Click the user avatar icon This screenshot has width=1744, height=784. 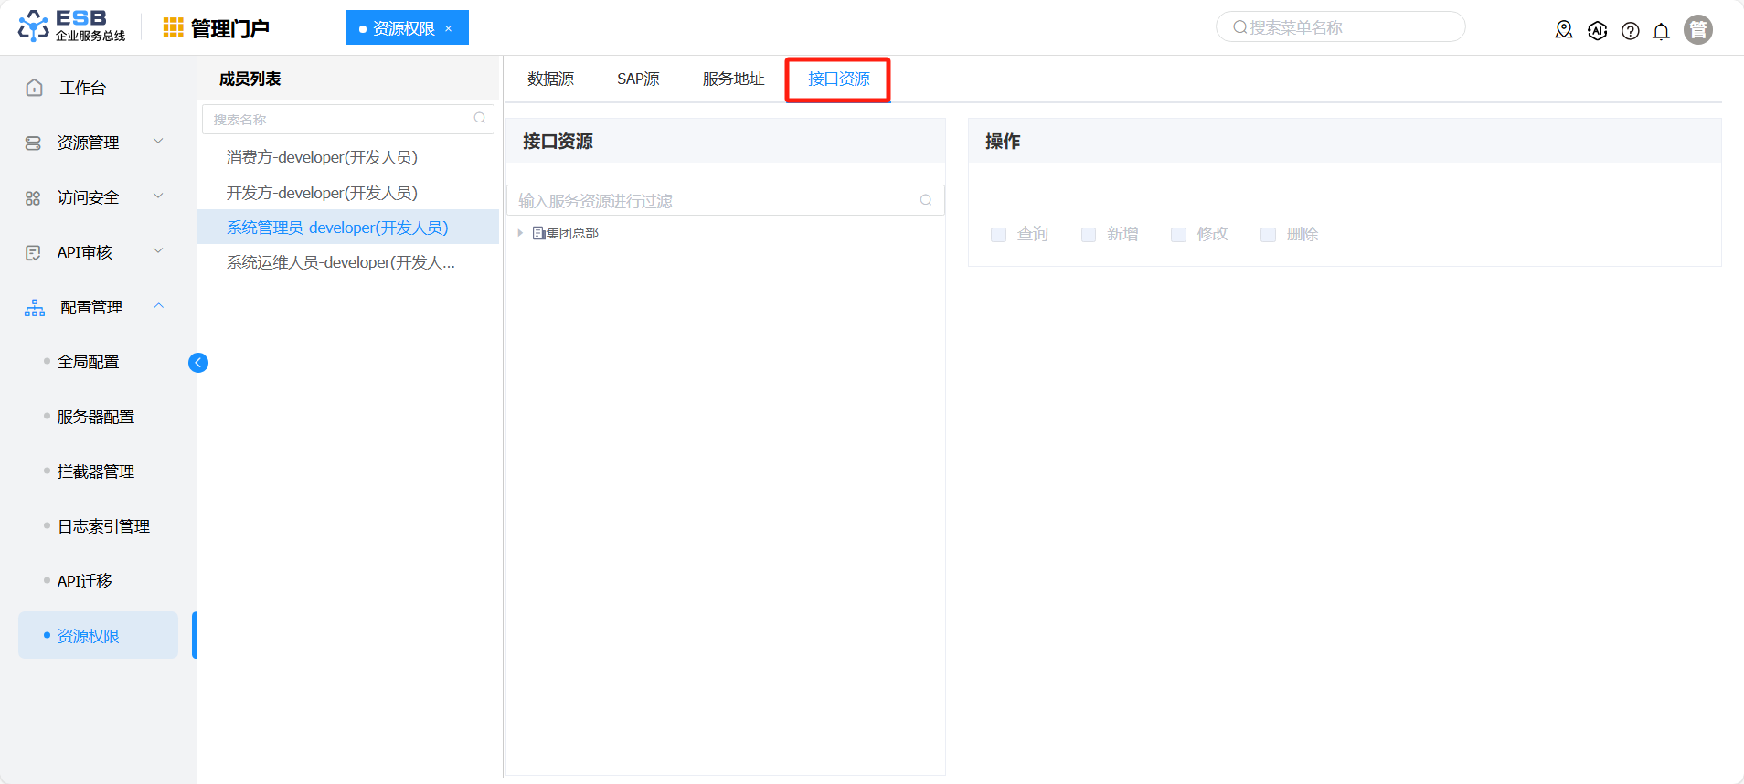point(1697,30)
